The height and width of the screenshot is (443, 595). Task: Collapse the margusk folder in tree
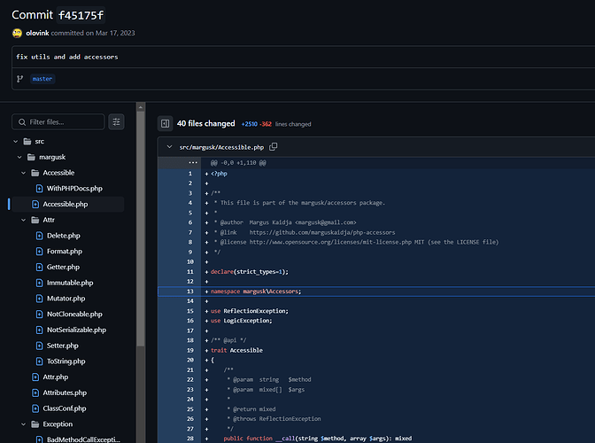20,157
